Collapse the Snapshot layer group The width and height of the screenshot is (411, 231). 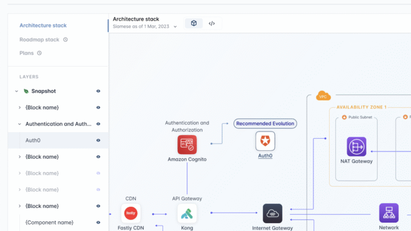pyautogui.click(x=16, y=91)
